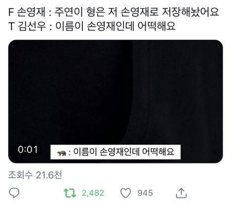Like the tweet with the heart icon
This screenshot has width=237, height=203.
pos(125,193)
